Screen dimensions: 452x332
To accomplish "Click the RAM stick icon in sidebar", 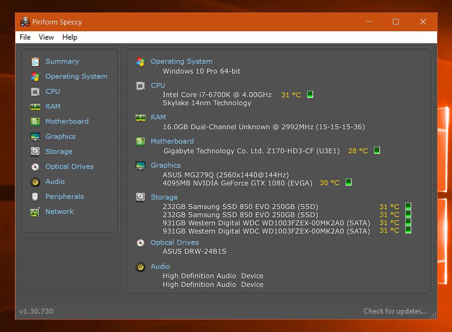I will [x=35, y=107].
